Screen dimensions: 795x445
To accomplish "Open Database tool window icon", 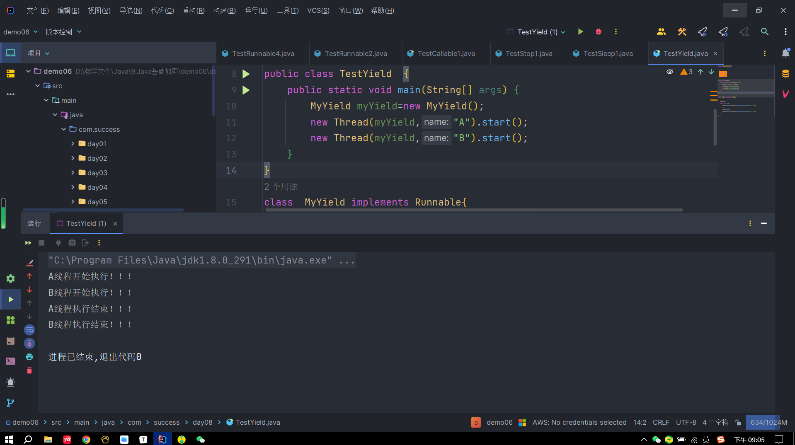I will [x=785, y=74].
